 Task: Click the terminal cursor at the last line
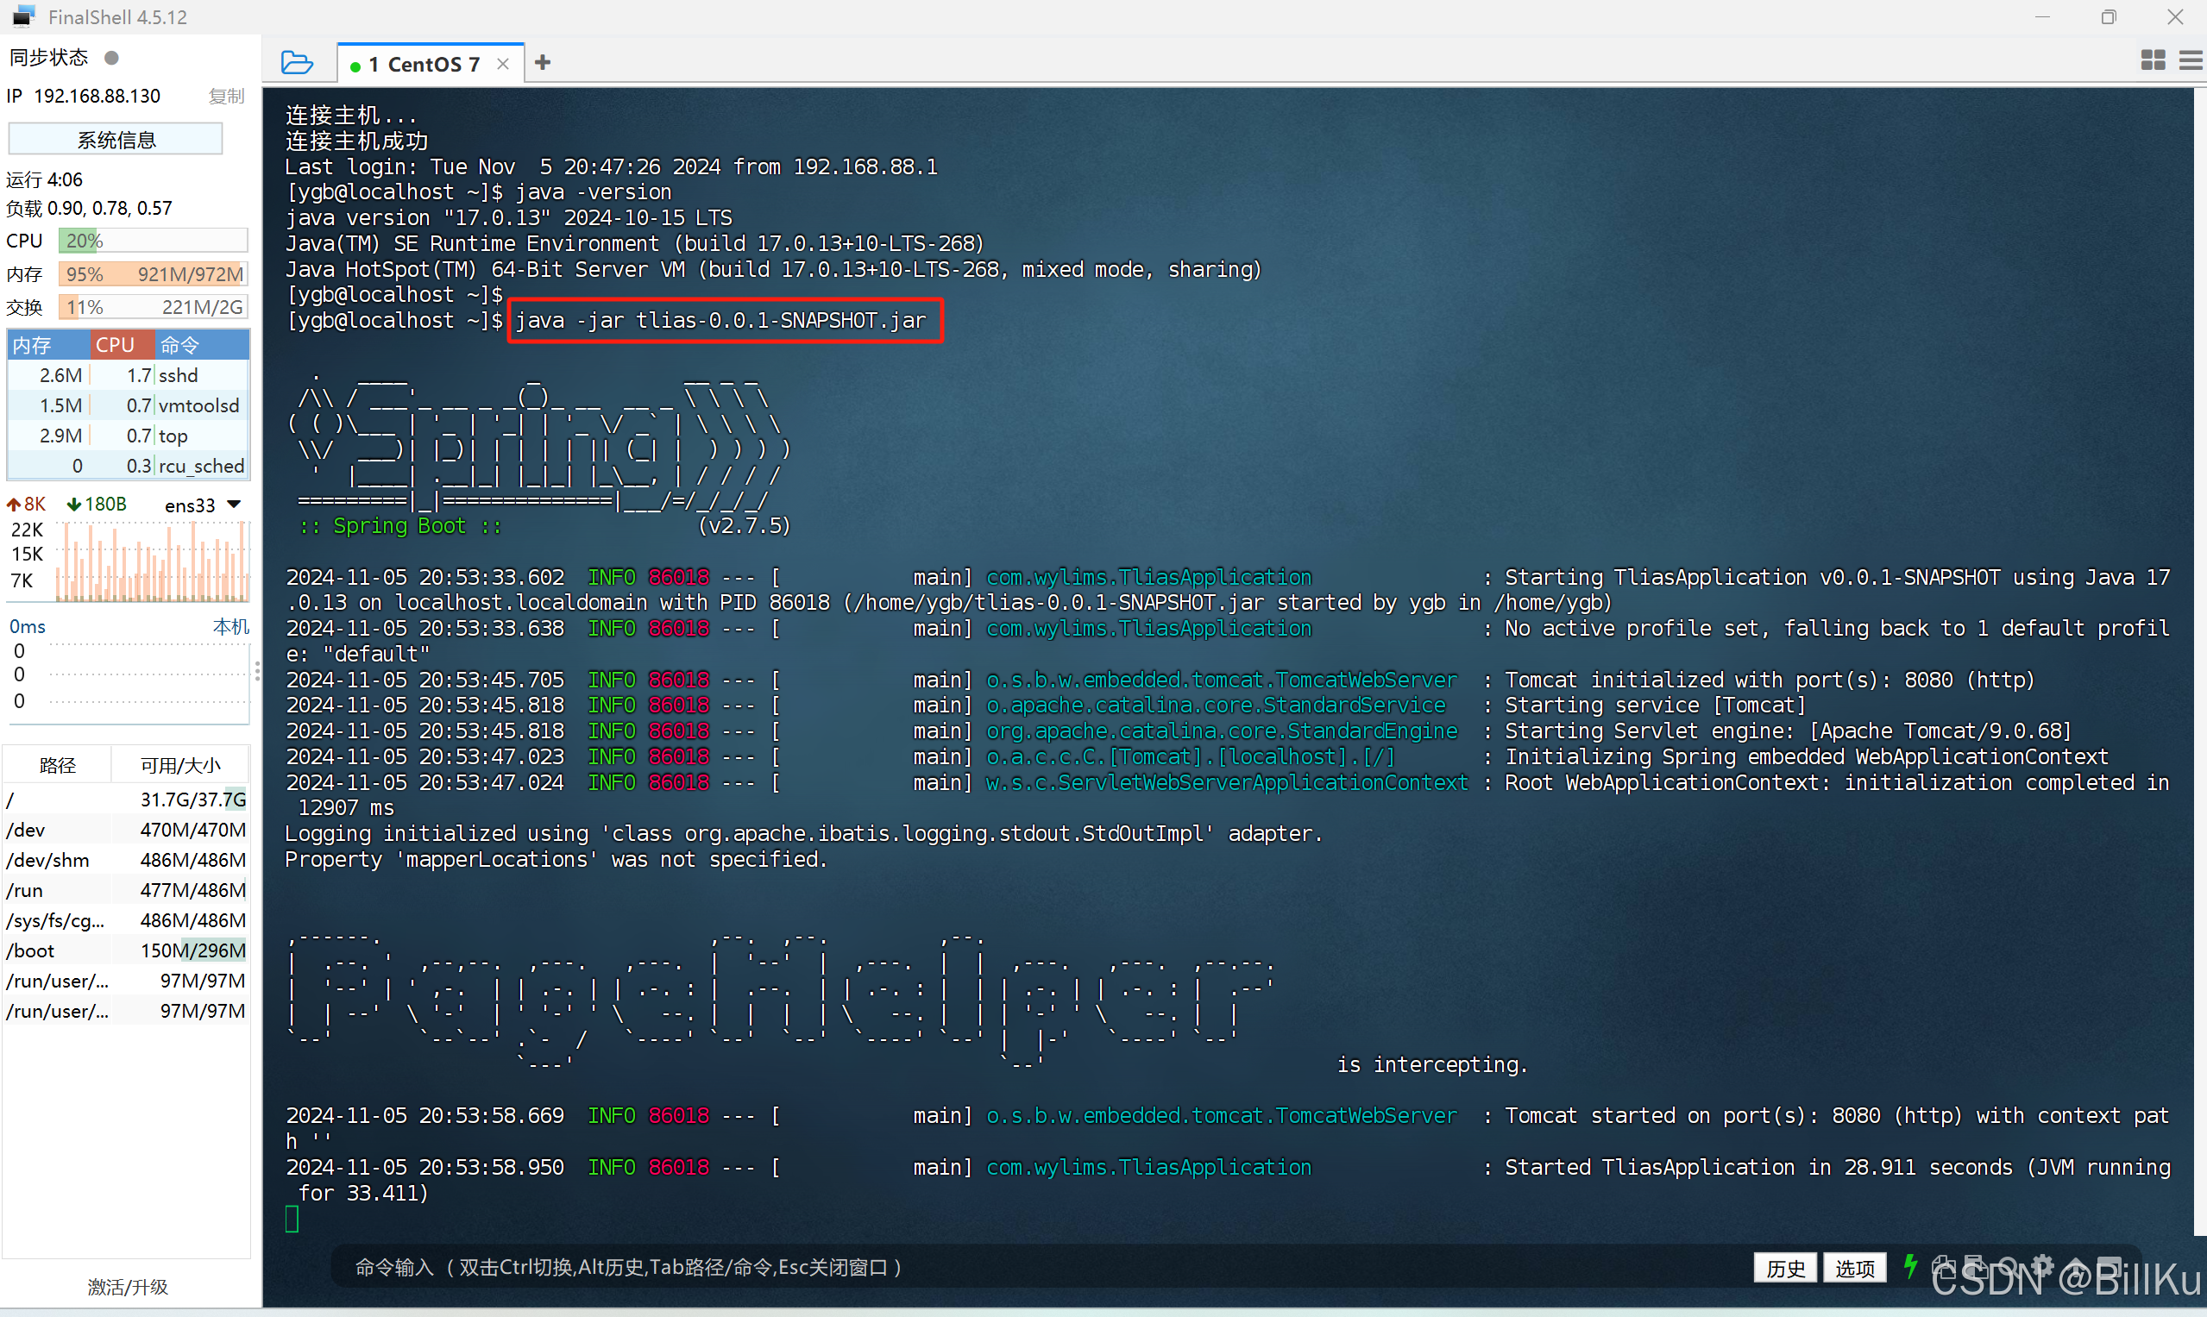pos(292,1219)
